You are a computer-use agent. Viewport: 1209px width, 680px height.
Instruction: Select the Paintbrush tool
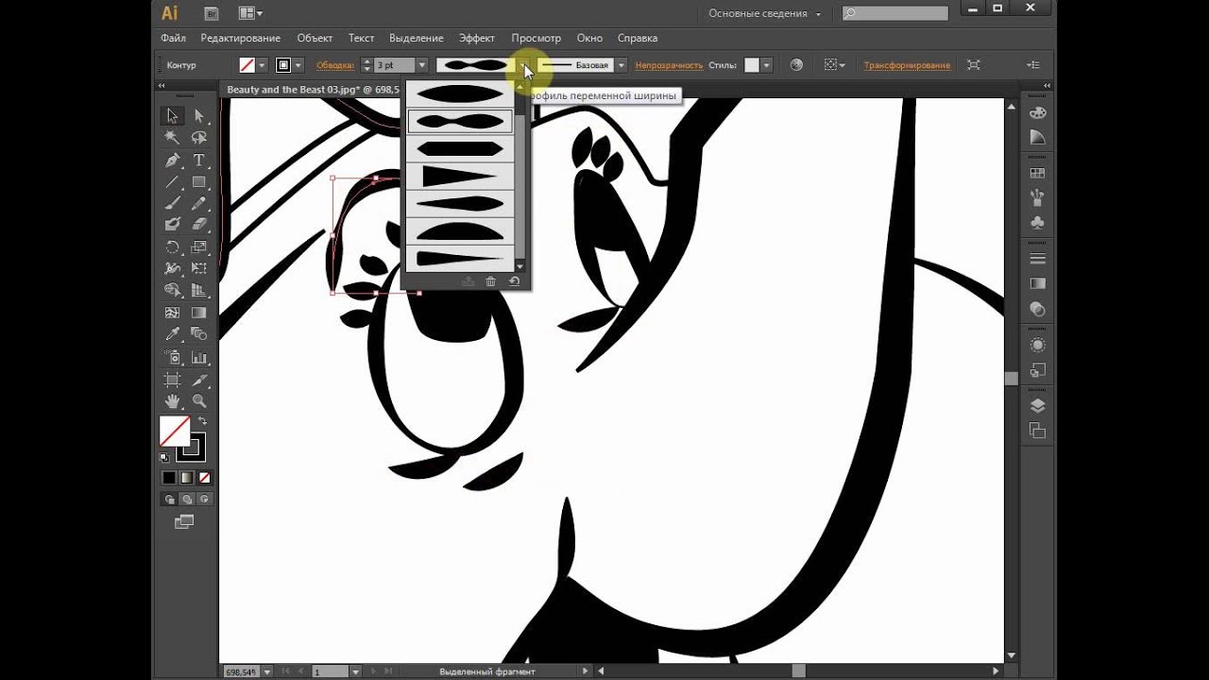(x=173, y=203)
